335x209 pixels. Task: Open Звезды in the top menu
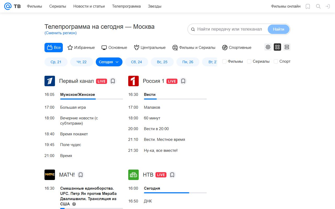click(155, 6)
